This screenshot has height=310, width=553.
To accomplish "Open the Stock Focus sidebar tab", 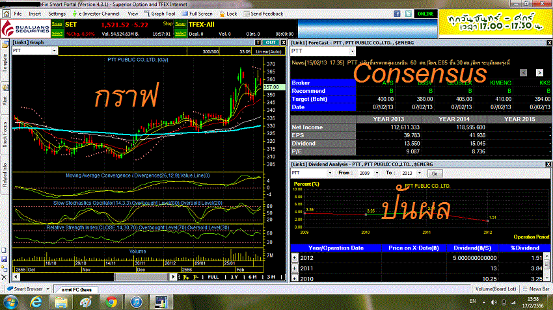I will point(5,135).
